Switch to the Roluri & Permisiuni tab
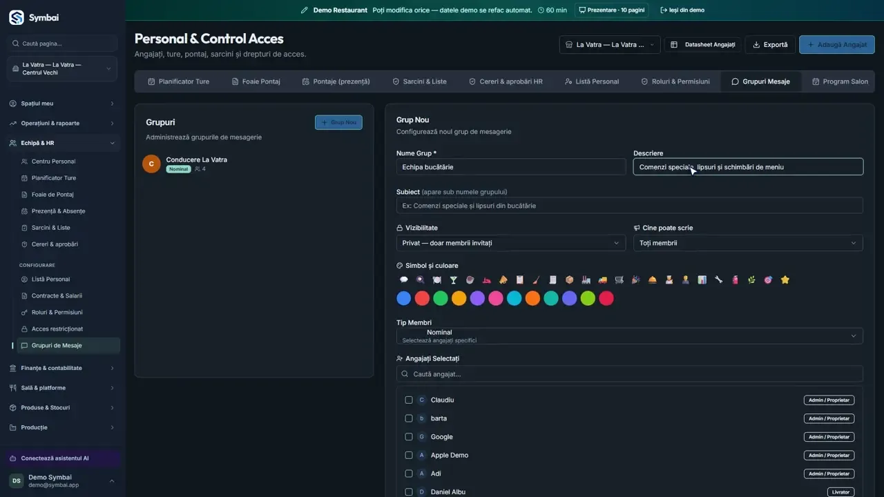Screen dimensions: 884x497 [675, 81]
